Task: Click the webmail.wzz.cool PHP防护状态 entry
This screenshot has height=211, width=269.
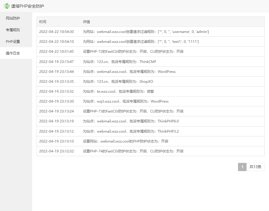Action: 125,141
